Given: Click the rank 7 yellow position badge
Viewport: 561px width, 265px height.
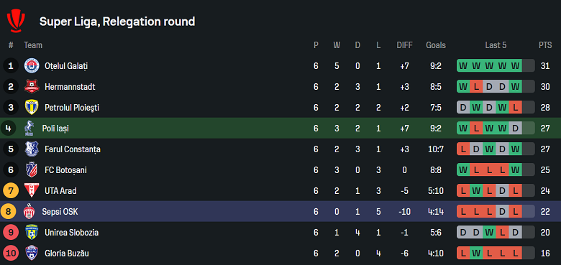Looking at the screenshot, I should (x=11, y=191).
